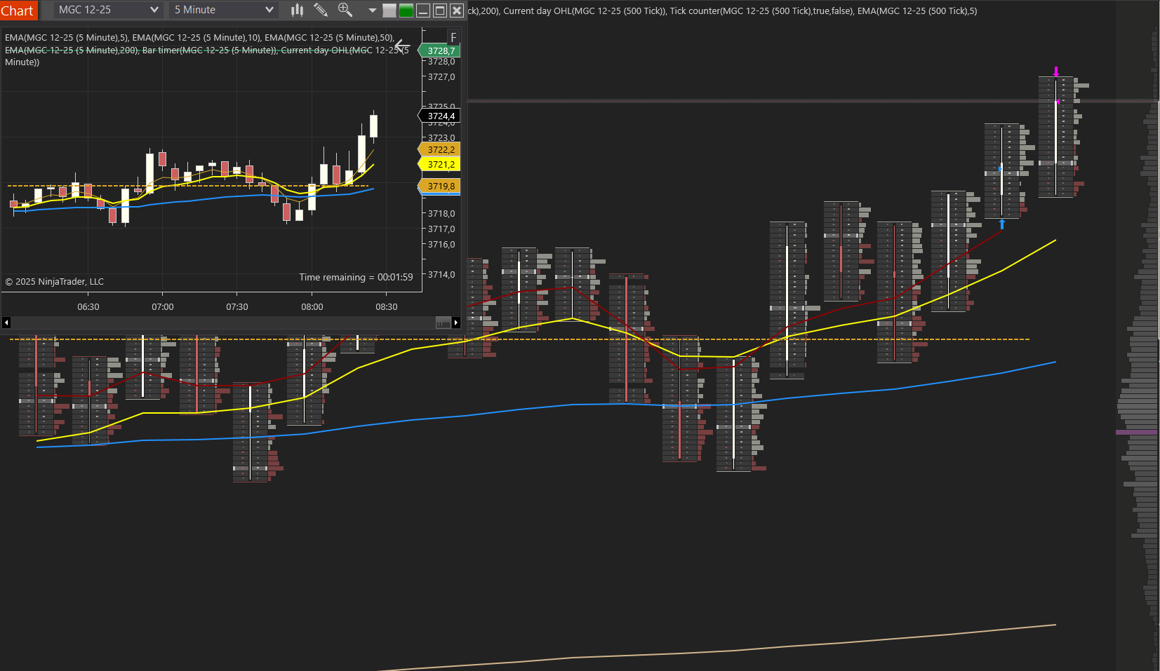
Task: Click the 3718,0 price axis label
Action: pos(441,213)
